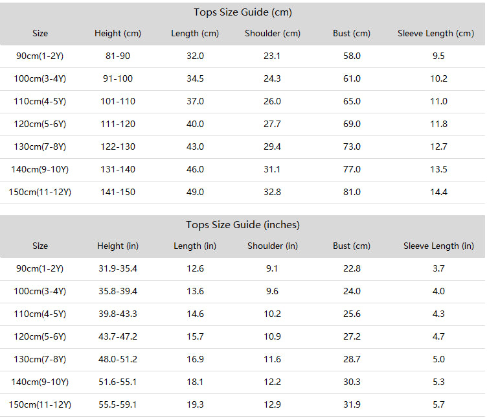487x420 pixels.
Task: Click the length value 40.0
Action: tap(195, 124)
